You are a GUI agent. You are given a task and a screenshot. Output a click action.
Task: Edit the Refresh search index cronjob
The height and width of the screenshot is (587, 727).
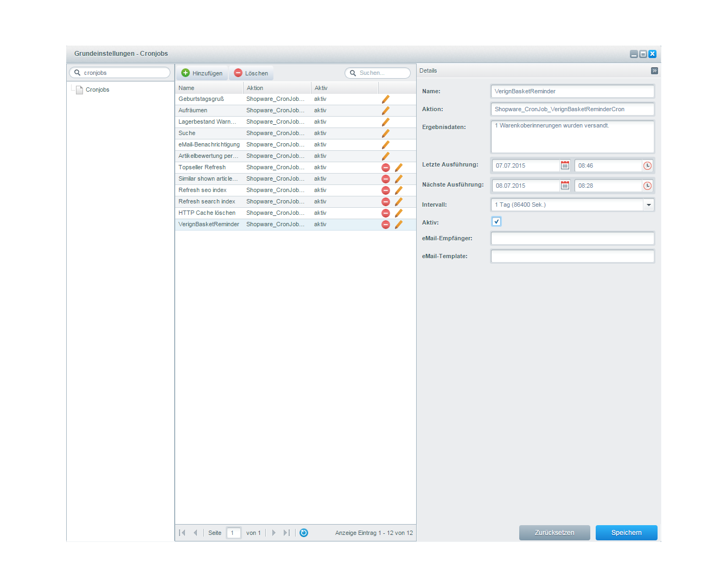click(399, 202)
